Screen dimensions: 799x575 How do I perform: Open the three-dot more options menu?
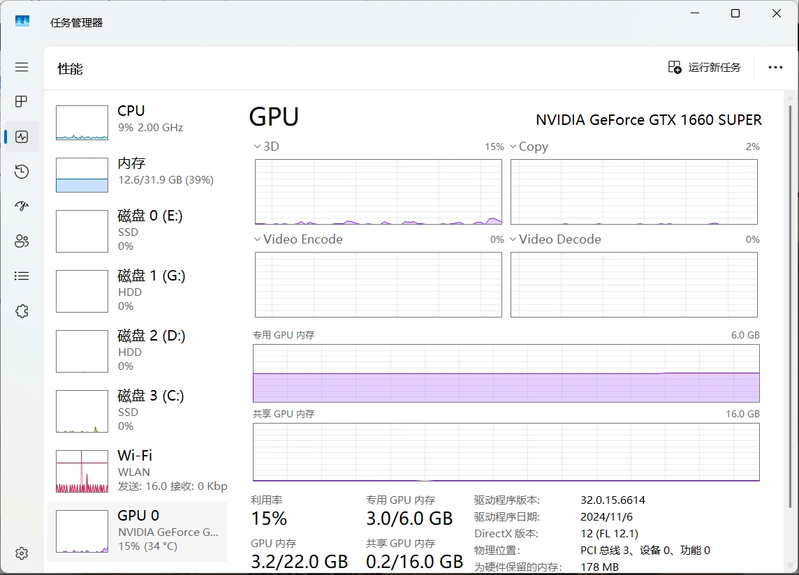click(x=775, y=68)
